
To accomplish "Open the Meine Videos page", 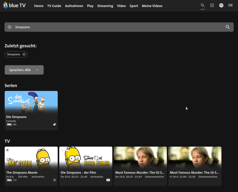I will point(152,6).
